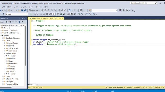Click Refresh in Object Explorer
165x92 pixels.
pyautogui.click(x=19, y=22)
